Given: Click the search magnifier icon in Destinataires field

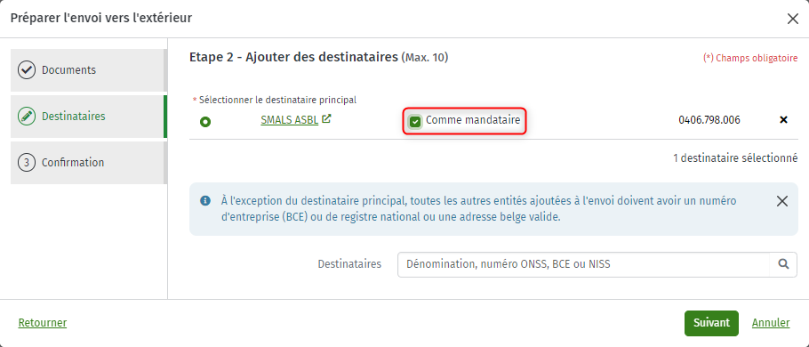Looking at the screenshot, I should (x=783, y=264).
